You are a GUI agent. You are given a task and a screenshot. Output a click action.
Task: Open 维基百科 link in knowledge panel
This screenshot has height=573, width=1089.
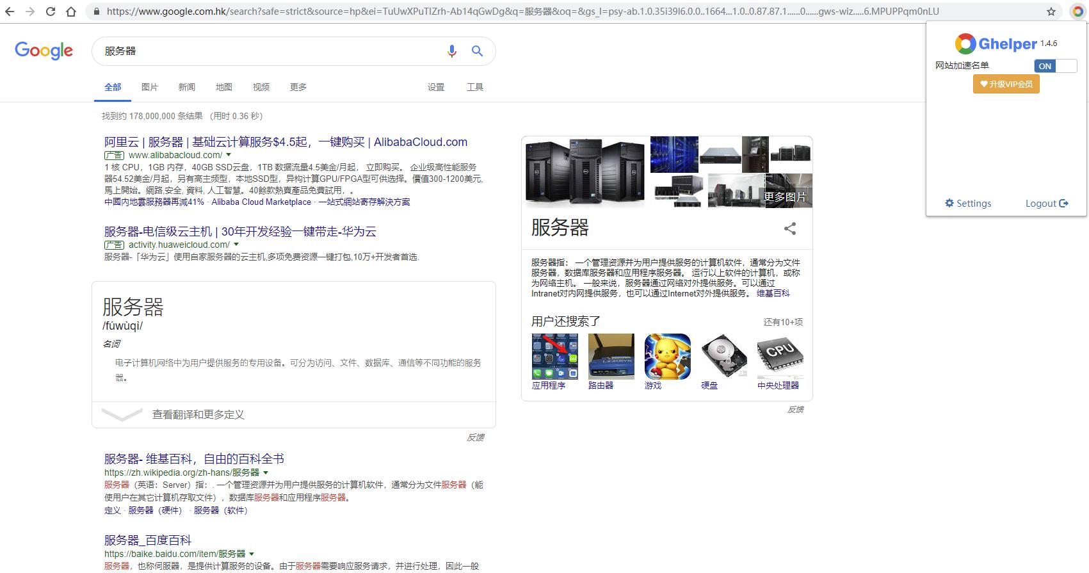[x=773, y=293]
